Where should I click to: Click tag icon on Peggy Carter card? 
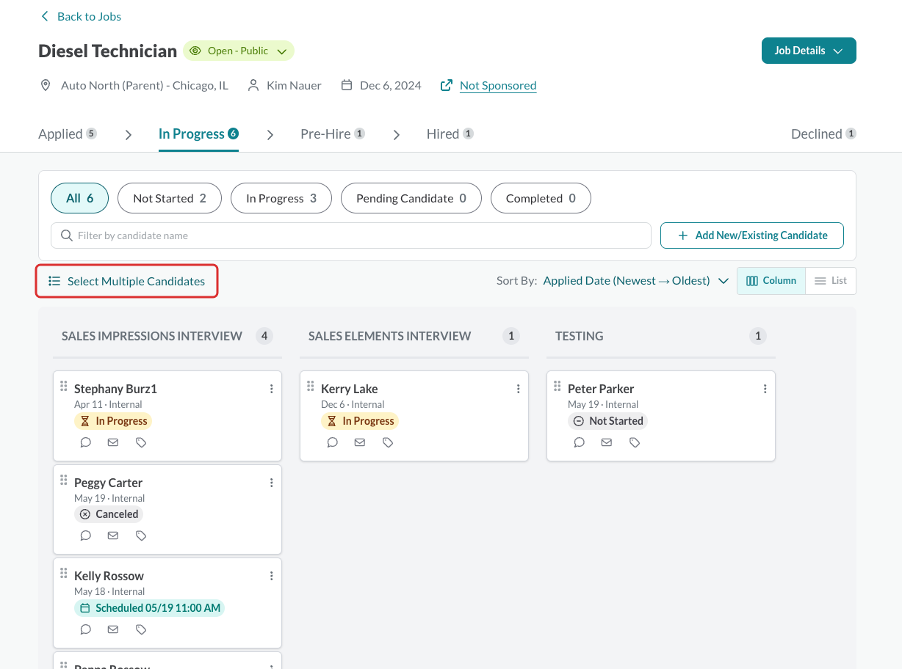[x=142, y=535]
